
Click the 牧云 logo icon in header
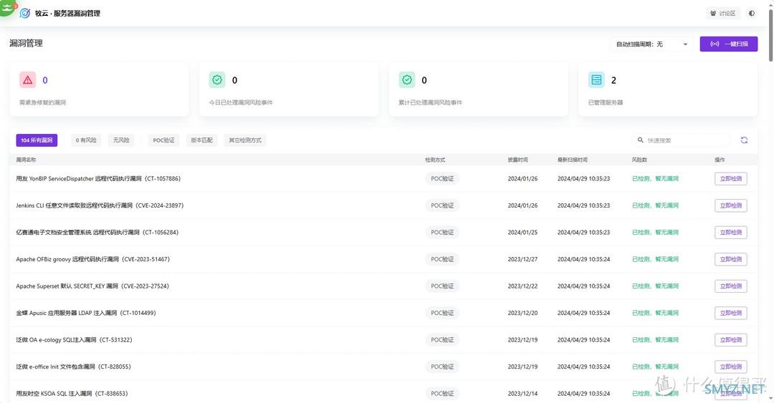click(24, 14)
